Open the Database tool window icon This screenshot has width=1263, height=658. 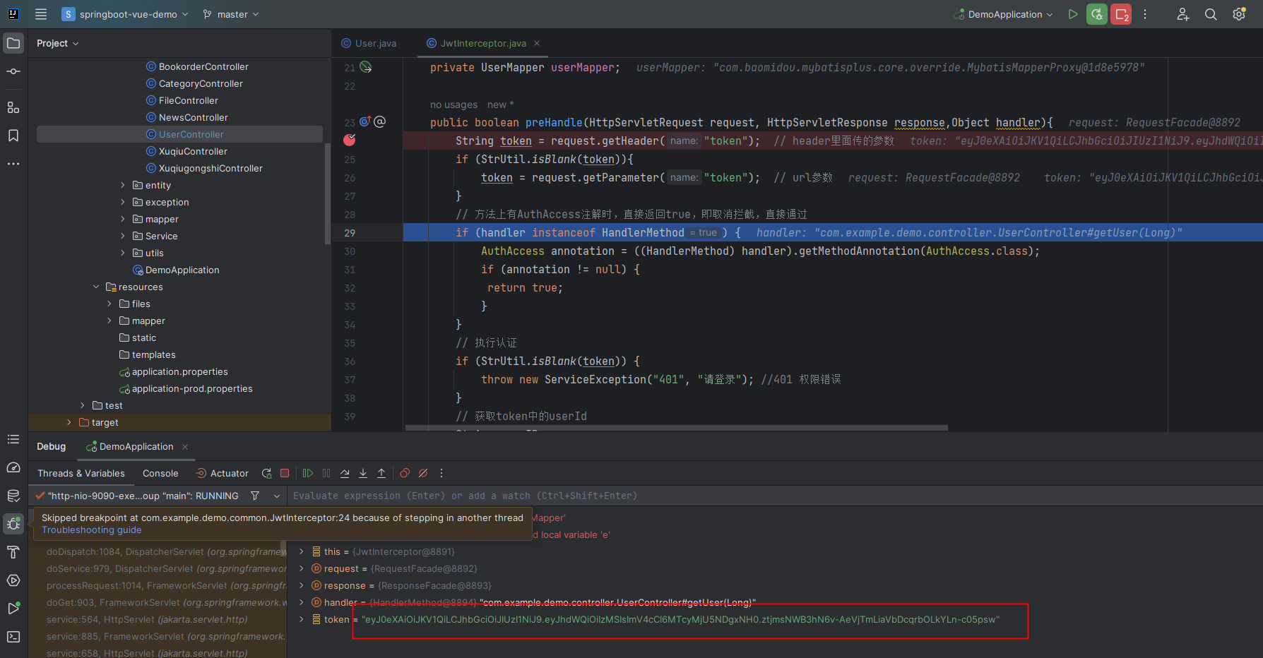click(13, 496)
